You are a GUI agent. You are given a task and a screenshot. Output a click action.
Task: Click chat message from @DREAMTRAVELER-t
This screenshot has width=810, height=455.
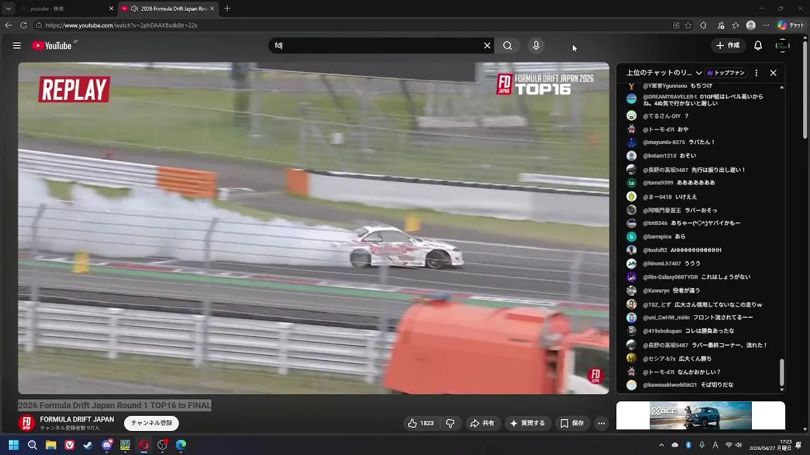tap(702, 100)
